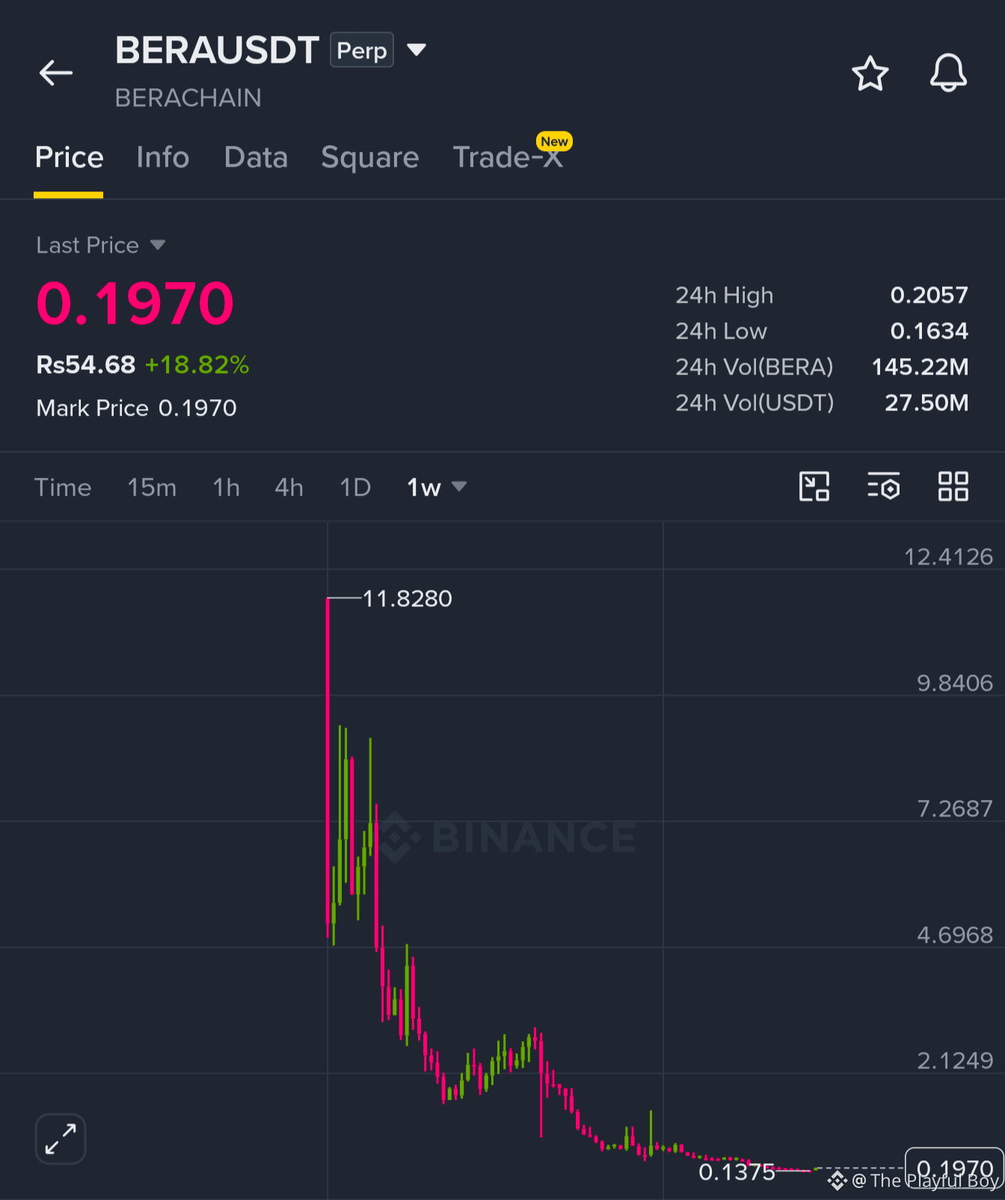This screenshot has height=1200, width=1005.
Task: Tap the 0.1970 last price value
Action: point(135,304)
